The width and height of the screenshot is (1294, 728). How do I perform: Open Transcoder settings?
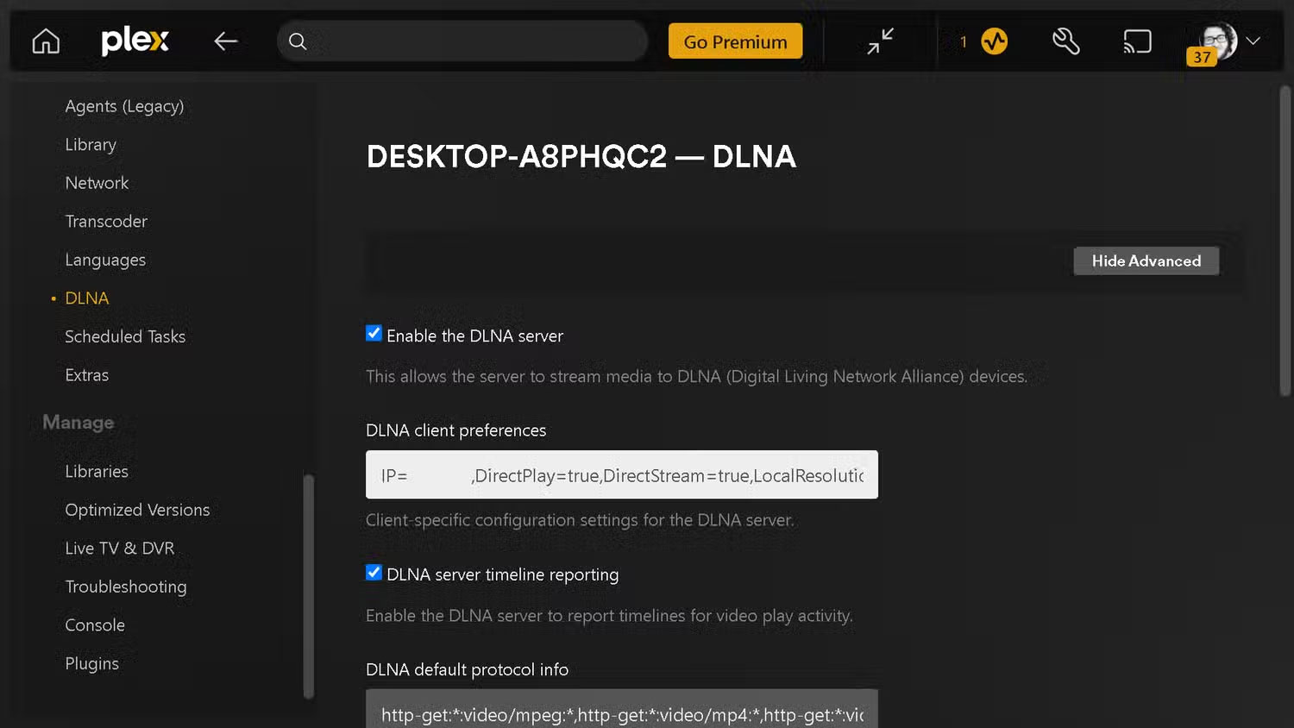pos(106,222)
